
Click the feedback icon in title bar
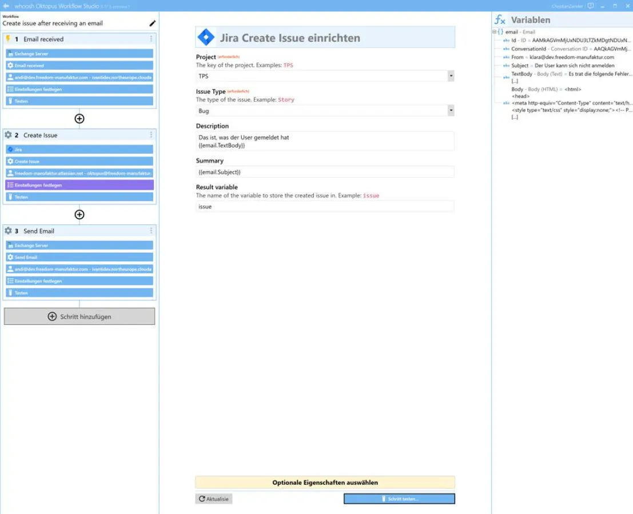click(591, 6)
